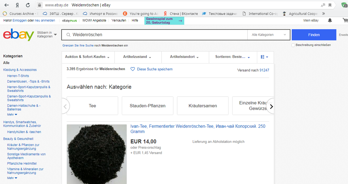Image resolution: width=348 pixels, height=184 pixels.
Task: Select Tee category tile
Action: point(93,106)
